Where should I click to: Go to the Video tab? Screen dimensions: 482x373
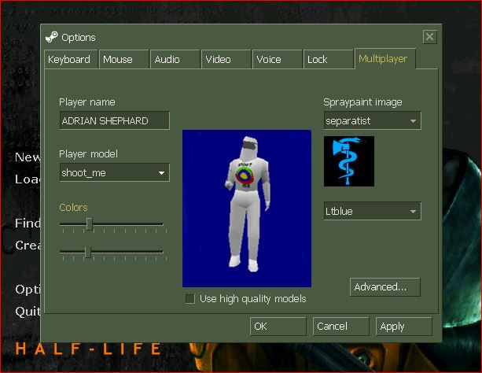[x=226, y=59]
